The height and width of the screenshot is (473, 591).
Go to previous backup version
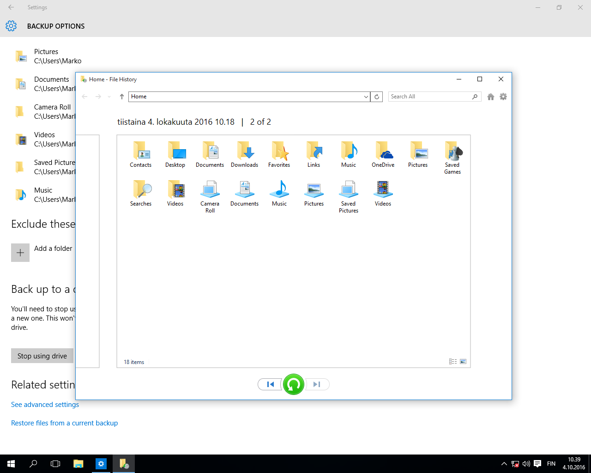click(271, 384)
